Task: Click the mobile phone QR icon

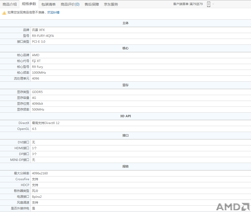Action: (x=209, y=4)
